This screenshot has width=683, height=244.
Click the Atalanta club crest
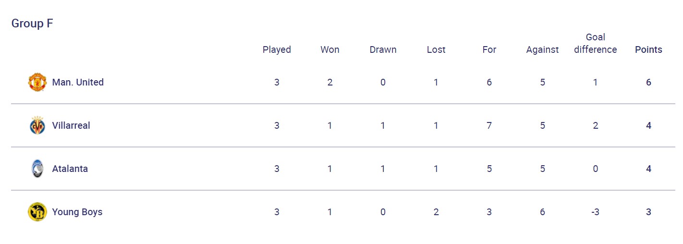coord(37,169)
